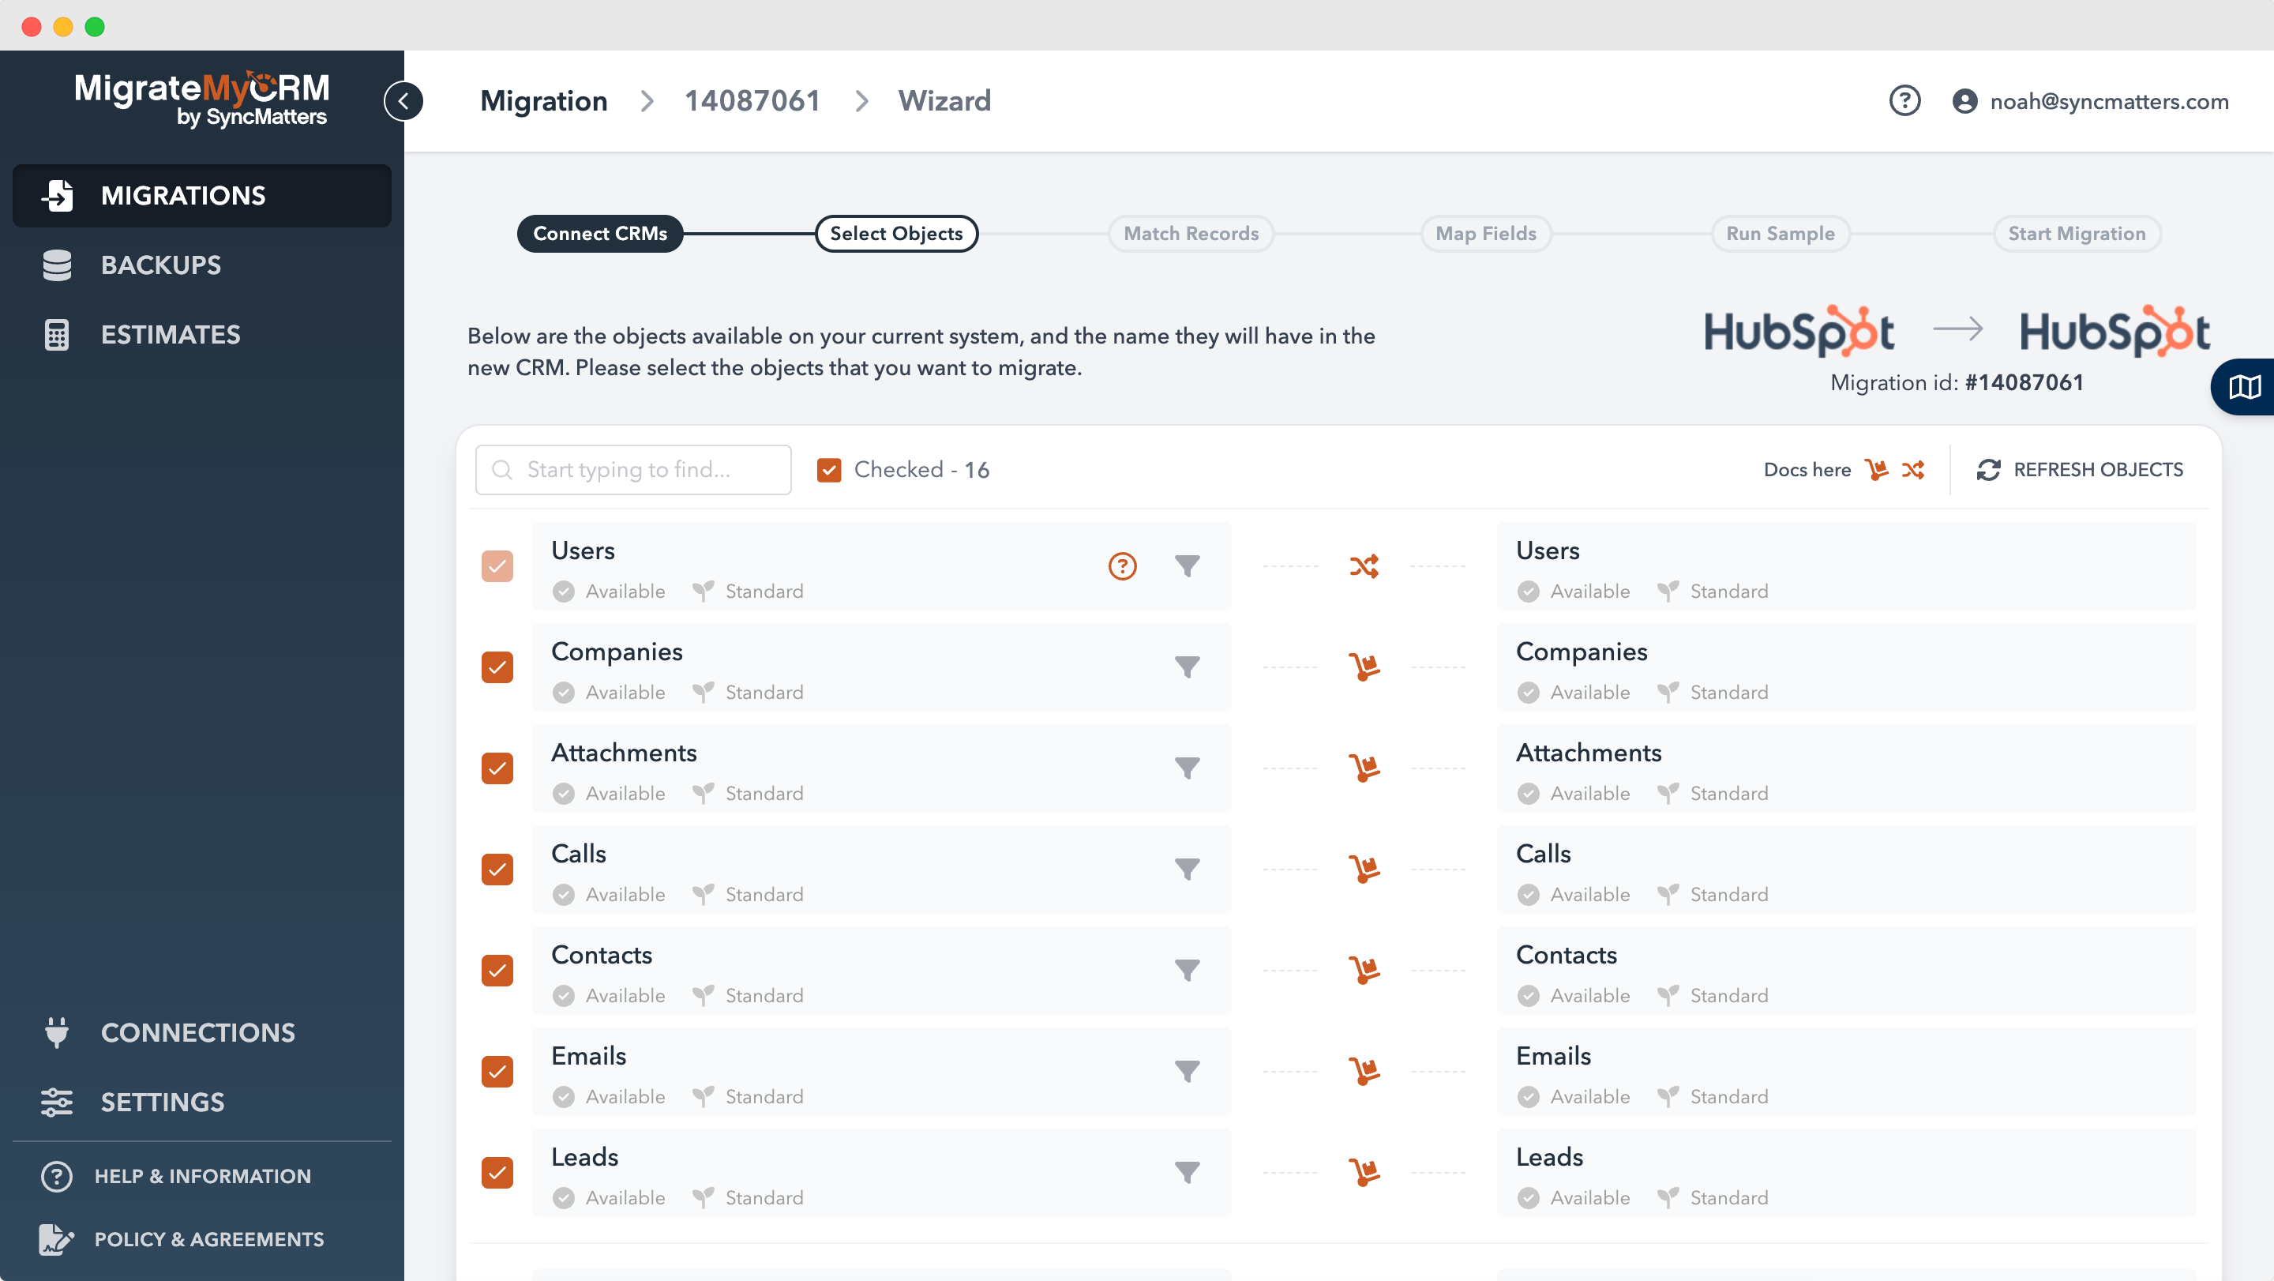Toggle the Checked - 16 checkbox
The width and height of the screenshot is (2274, 1281).
pyautogui.click(x=828, y=470)
